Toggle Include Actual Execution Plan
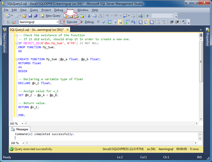This screenshot has width=212, height=162. pos(128,22)
